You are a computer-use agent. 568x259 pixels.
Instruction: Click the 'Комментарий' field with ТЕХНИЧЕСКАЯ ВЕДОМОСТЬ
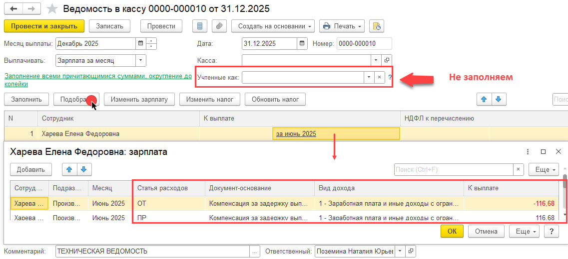pyautogui.click(x=153, y=251)
